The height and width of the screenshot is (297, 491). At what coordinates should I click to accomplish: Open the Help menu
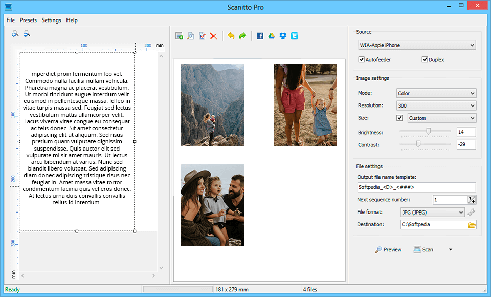(x=72, y=20)
